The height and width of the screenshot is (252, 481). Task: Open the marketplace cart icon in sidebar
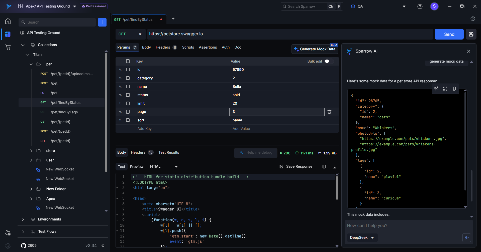[8, 47]
